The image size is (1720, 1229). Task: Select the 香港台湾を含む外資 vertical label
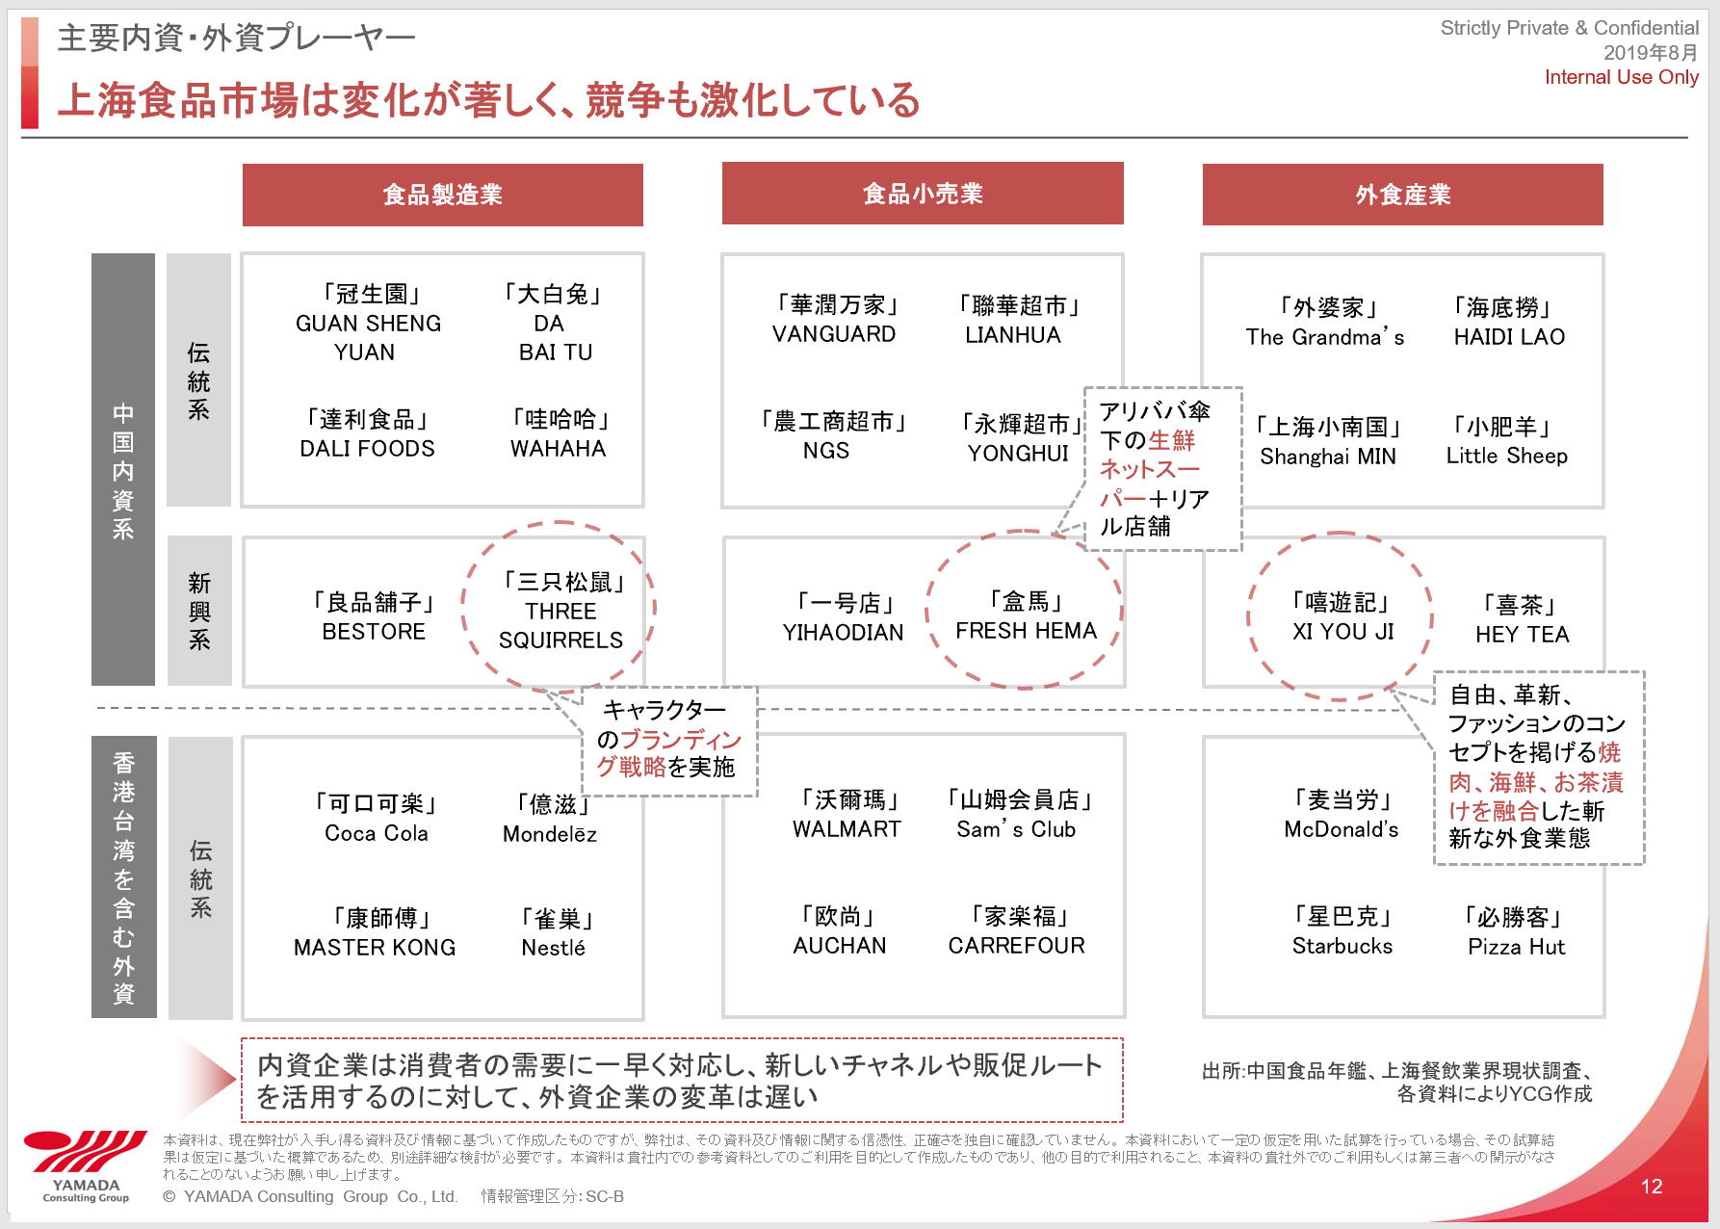click(123, 877)
